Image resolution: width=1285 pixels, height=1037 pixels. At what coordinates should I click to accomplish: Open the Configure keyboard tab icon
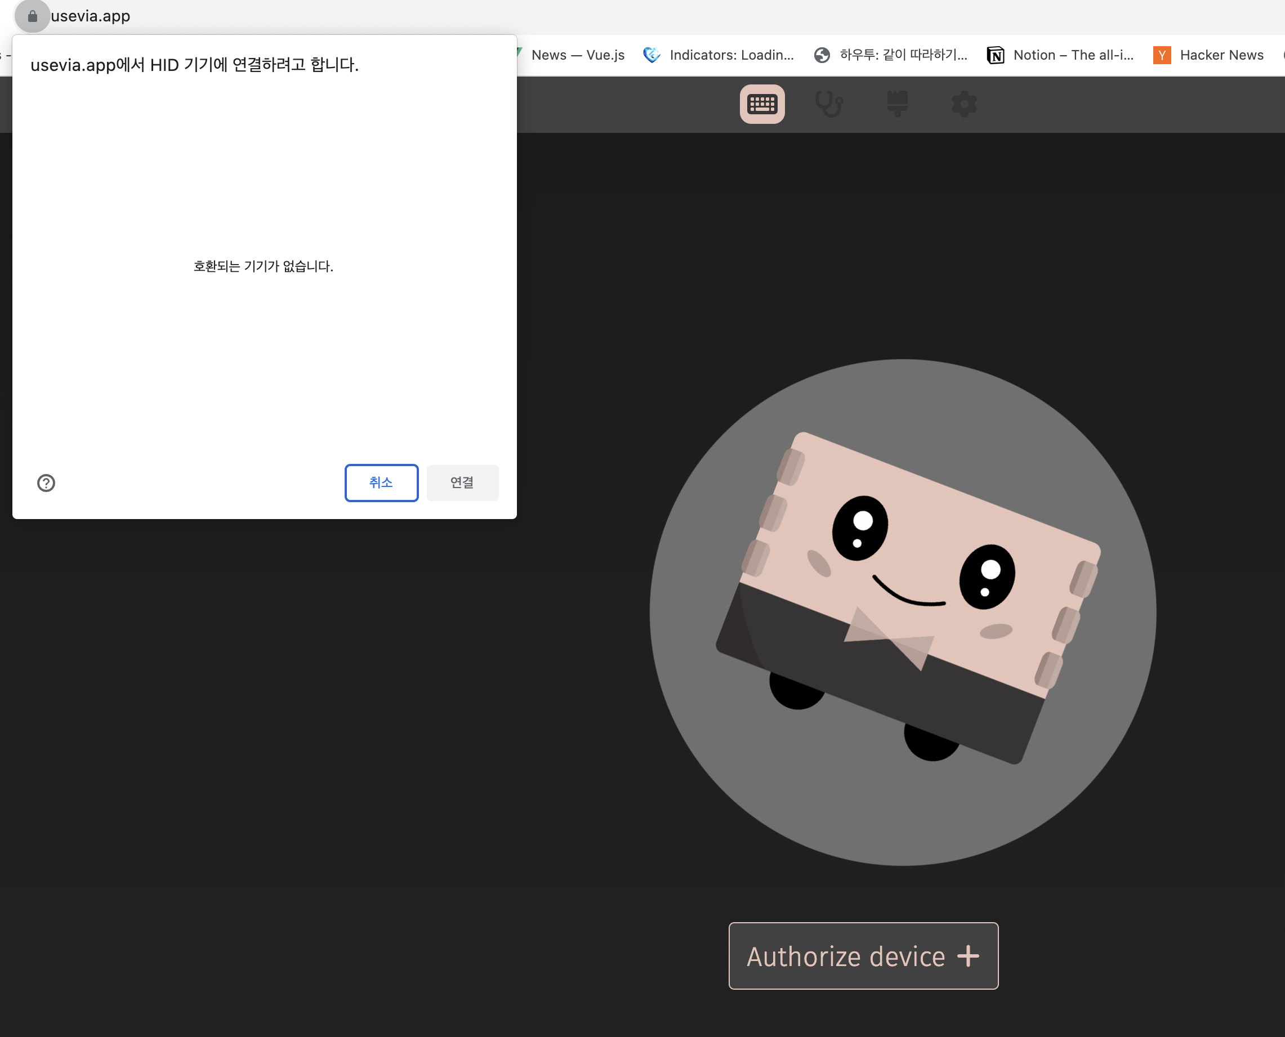click(x=762, y=104)
